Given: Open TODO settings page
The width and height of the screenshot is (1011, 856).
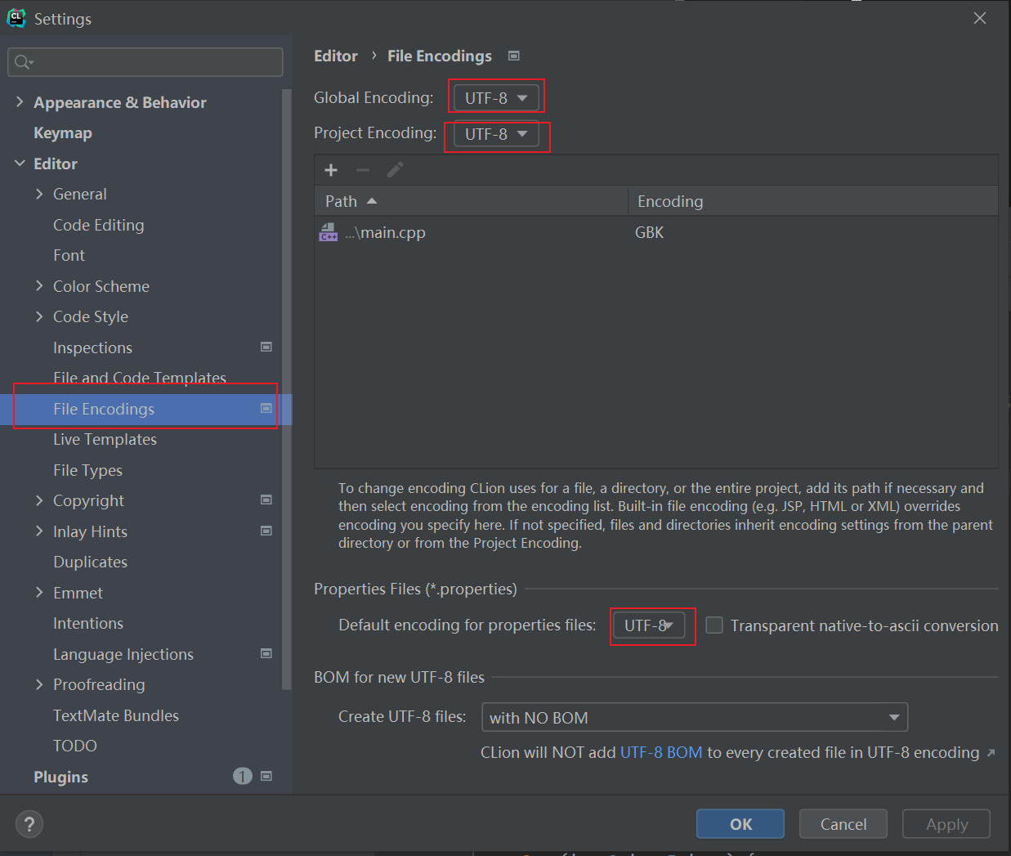Looking at the screenshot, I should coord(75,746).
